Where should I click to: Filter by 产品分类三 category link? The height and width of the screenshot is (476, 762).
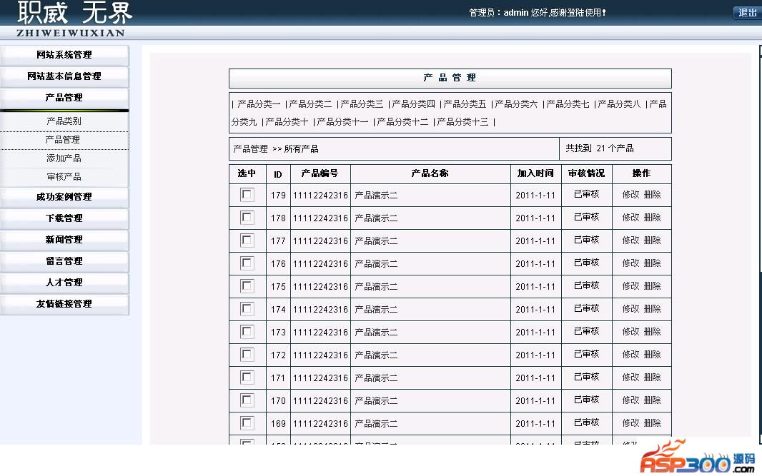(362, 104)
